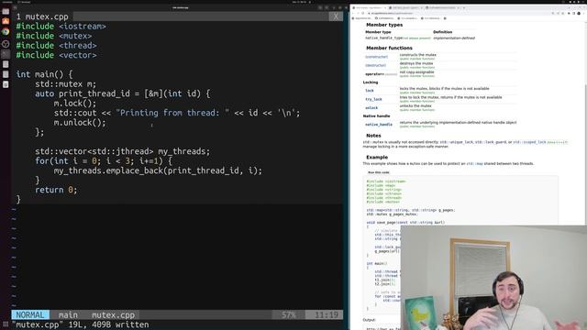Open the orange software app in dock
The width and height of the screenshot is (587, 330).
tap(6, 21)
